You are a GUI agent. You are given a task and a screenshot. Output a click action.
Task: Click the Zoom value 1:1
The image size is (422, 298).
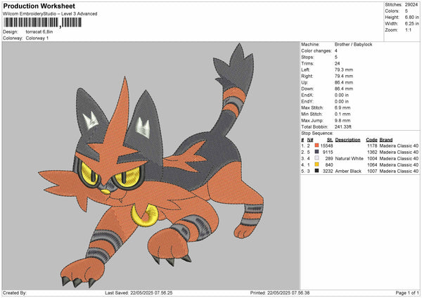pos(408,30)
